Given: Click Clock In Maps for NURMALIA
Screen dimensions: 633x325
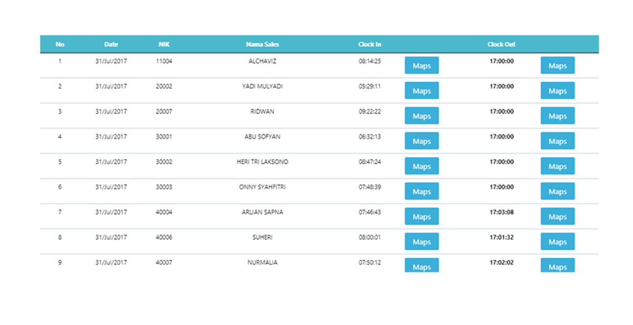Looking at the screenshot, I should (421, 265).
